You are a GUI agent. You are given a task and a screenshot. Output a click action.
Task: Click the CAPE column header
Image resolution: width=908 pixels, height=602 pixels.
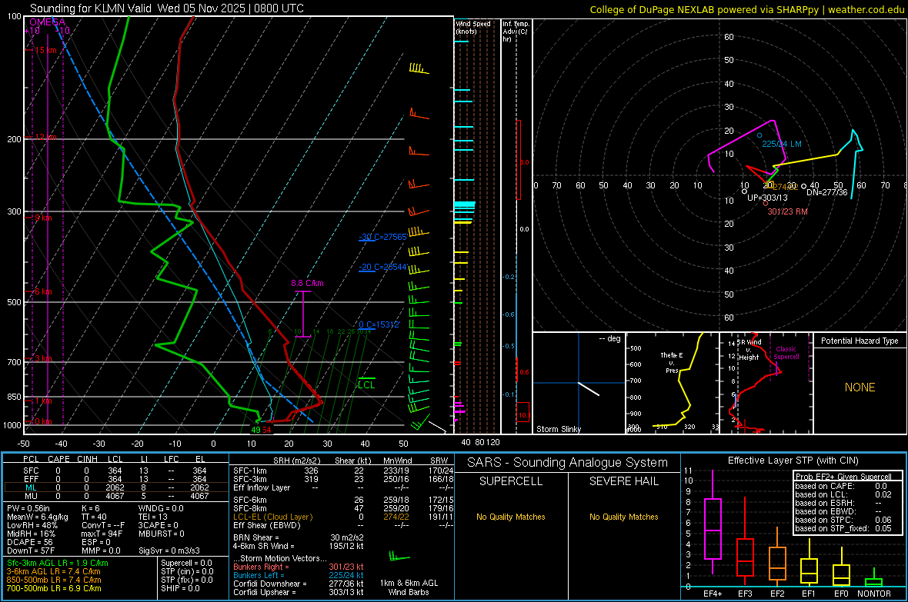click(x=58, y=459)
